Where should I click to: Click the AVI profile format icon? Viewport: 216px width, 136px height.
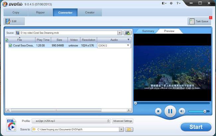click(11, 125)
